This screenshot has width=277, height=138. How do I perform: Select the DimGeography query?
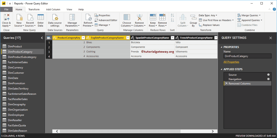[22, 104]
